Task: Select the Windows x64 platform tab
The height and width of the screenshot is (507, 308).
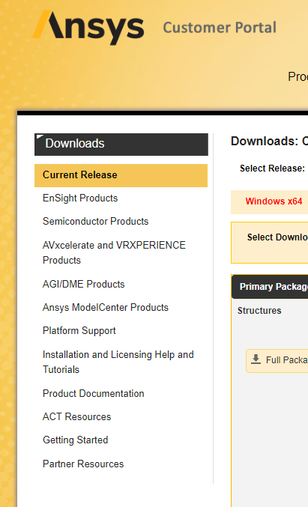Action: coord(274,201)
